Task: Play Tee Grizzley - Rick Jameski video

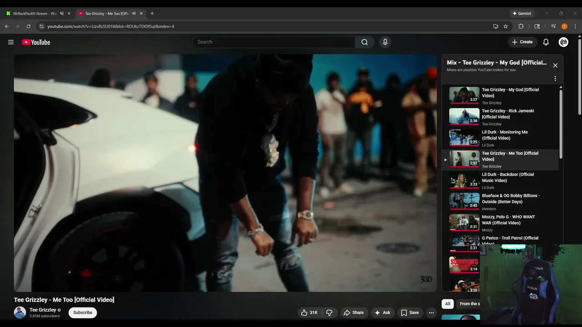Action: point(500,117)
